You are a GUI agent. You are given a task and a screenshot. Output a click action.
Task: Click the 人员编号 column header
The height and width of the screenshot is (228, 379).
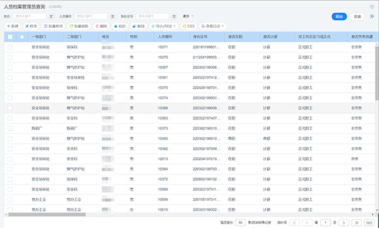165,37
